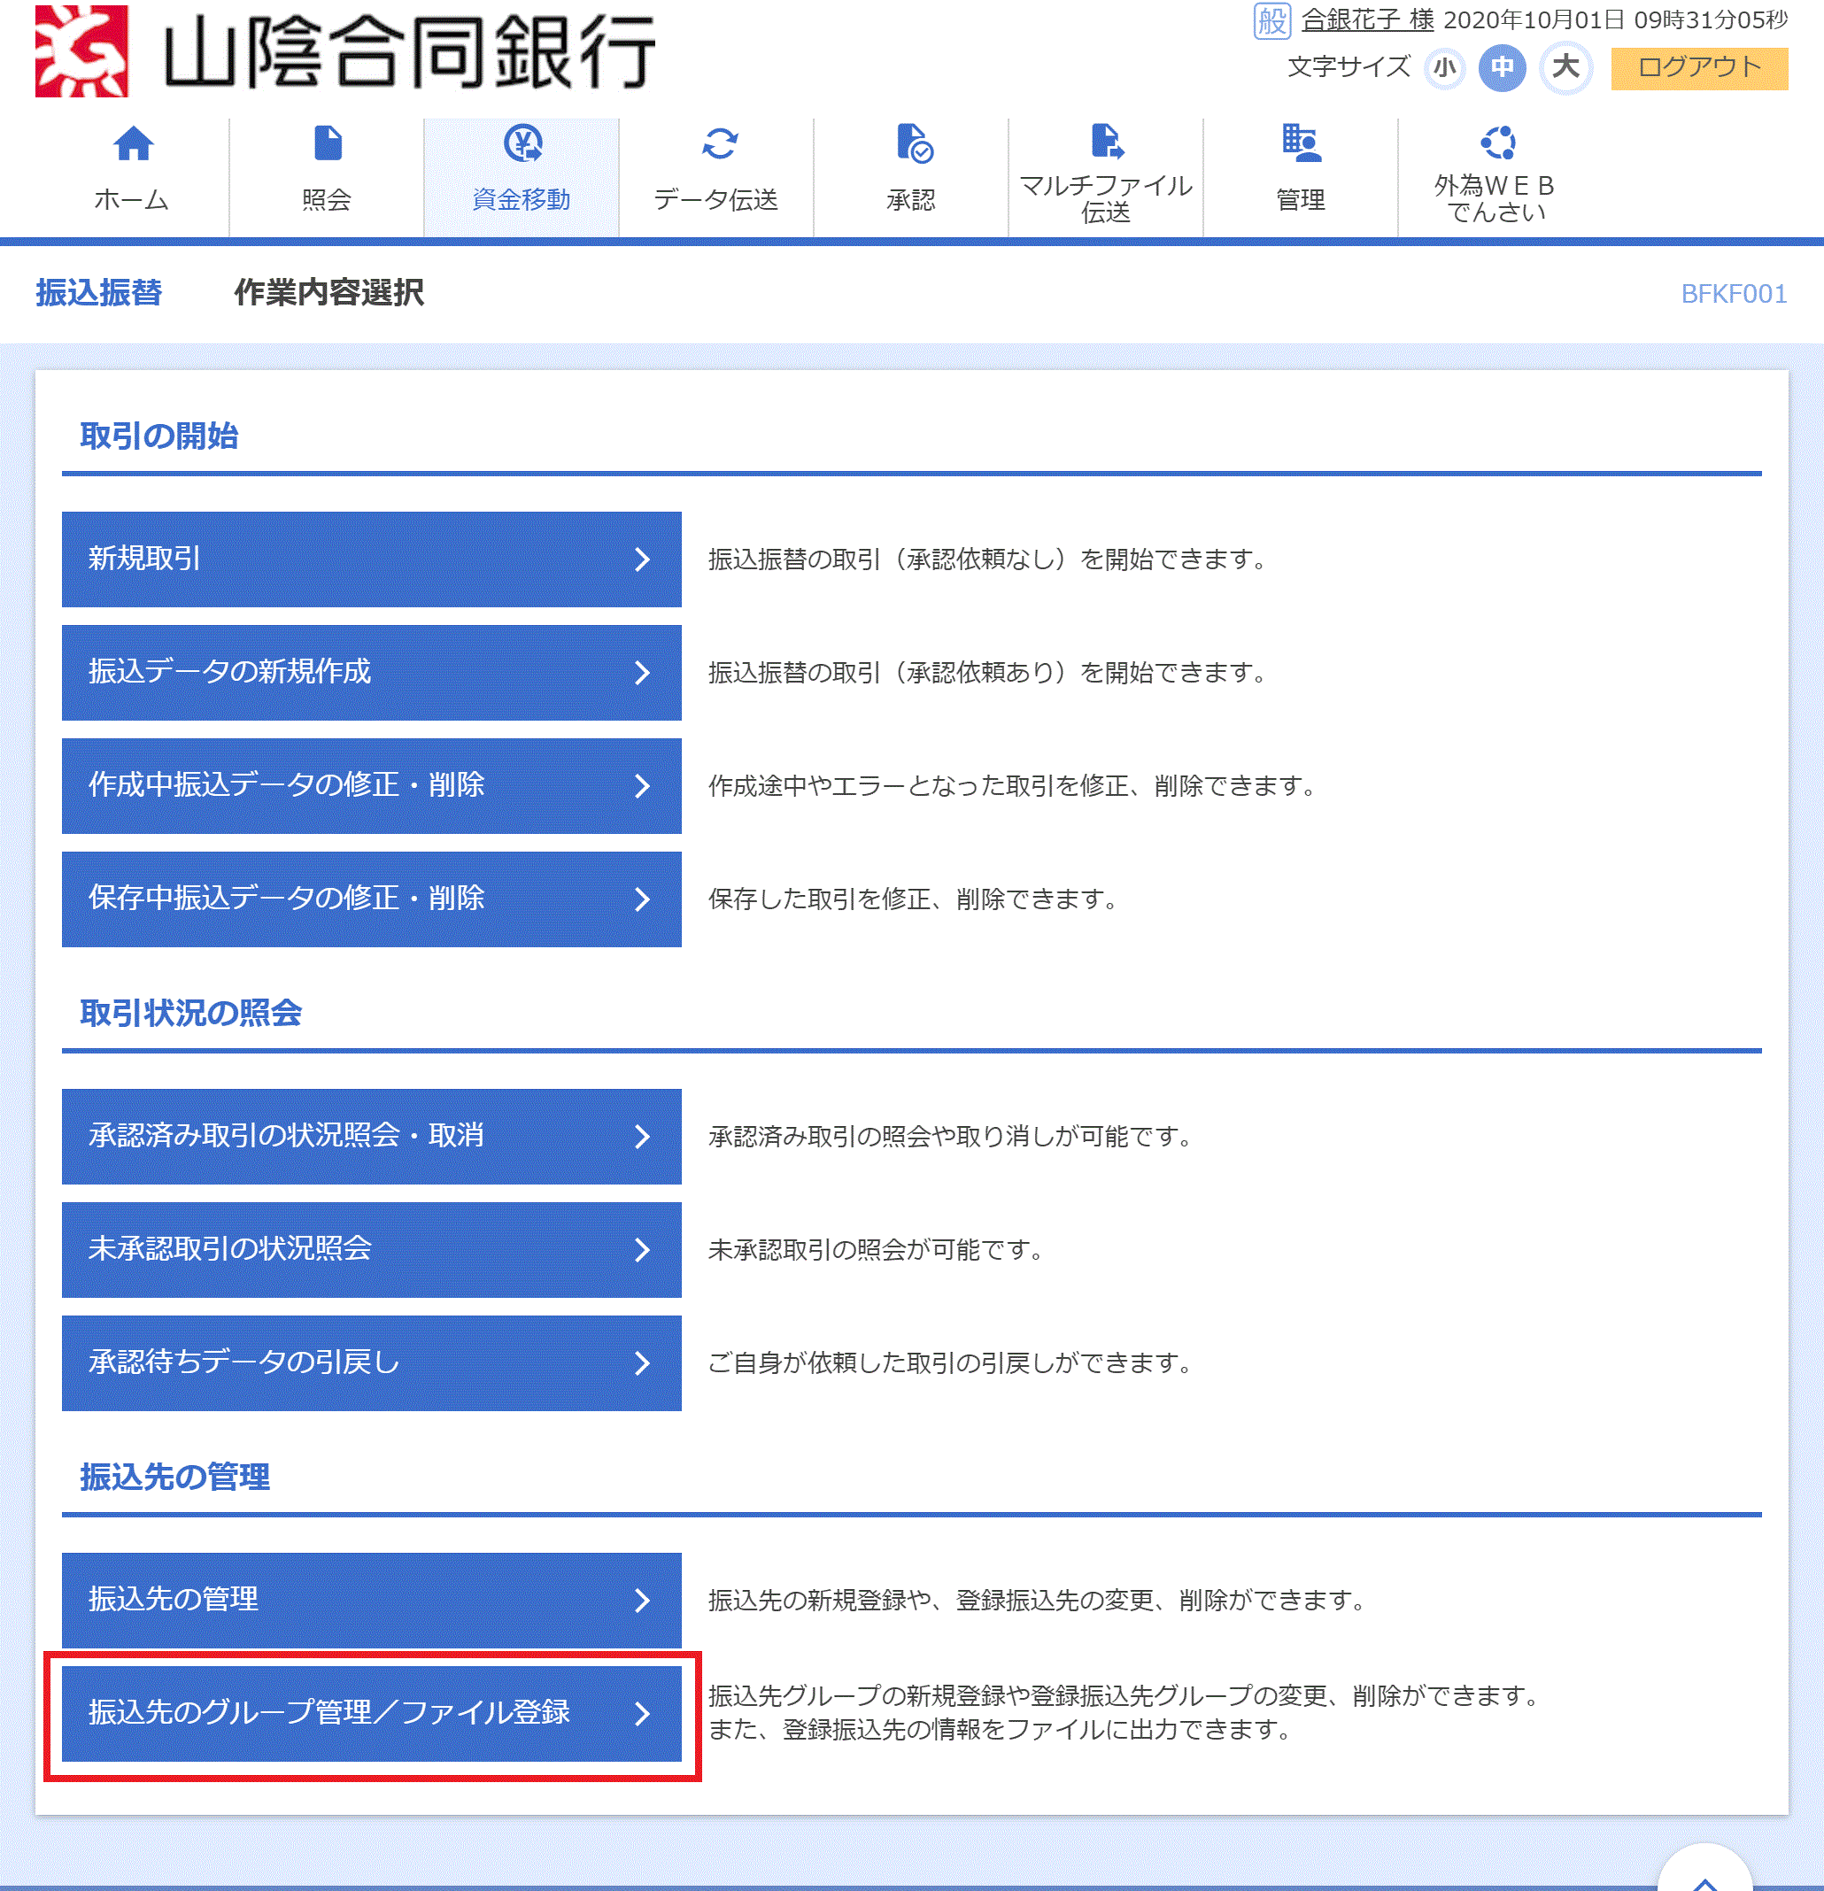Click the chevron on 新規取引 button
Viewport: 1824px width, 1891px height.
pyautogui.click(x=642, y=560)
